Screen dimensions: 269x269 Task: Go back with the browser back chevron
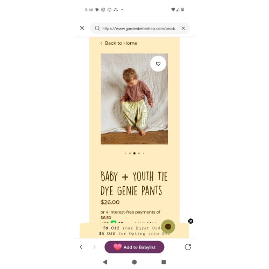(x=81, y=247)
